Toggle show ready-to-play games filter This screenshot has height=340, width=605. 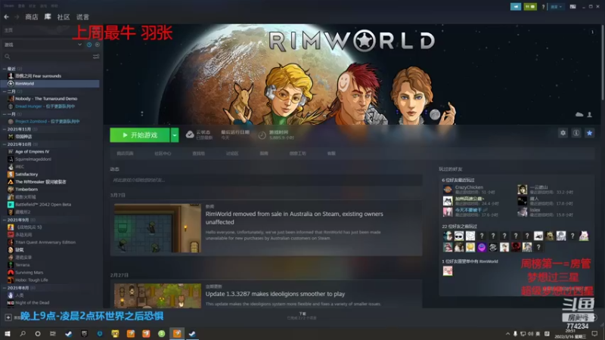coord(98,45)
